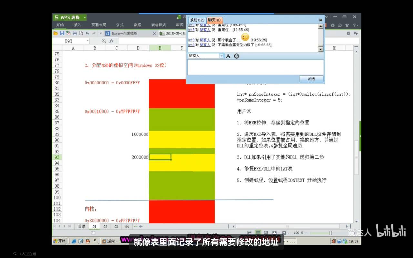Screen dimensions: 413x258
Task: Click the chat log scroll down arrow
Action: (x=321, y=49)
